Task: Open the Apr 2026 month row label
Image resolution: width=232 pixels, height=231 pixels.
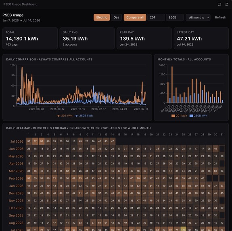Action: 16,164
